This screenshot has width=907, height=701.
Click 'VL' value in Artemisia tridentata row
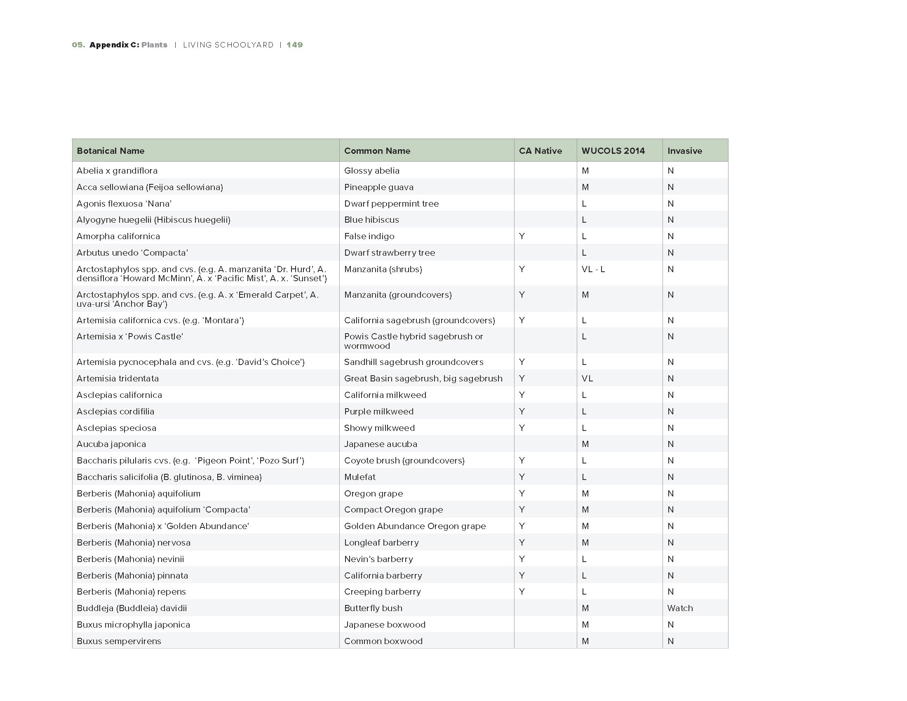pyautogui.click(x=587, y=378)
